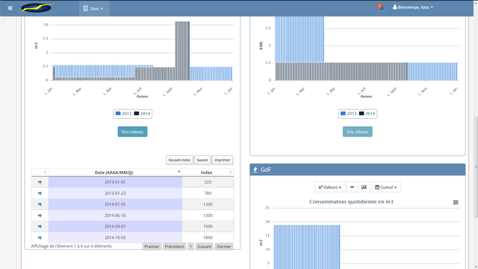Select the 2013-01-01 date cell
The height and width of the screenshot is (269, 478).
coord(115,182)
